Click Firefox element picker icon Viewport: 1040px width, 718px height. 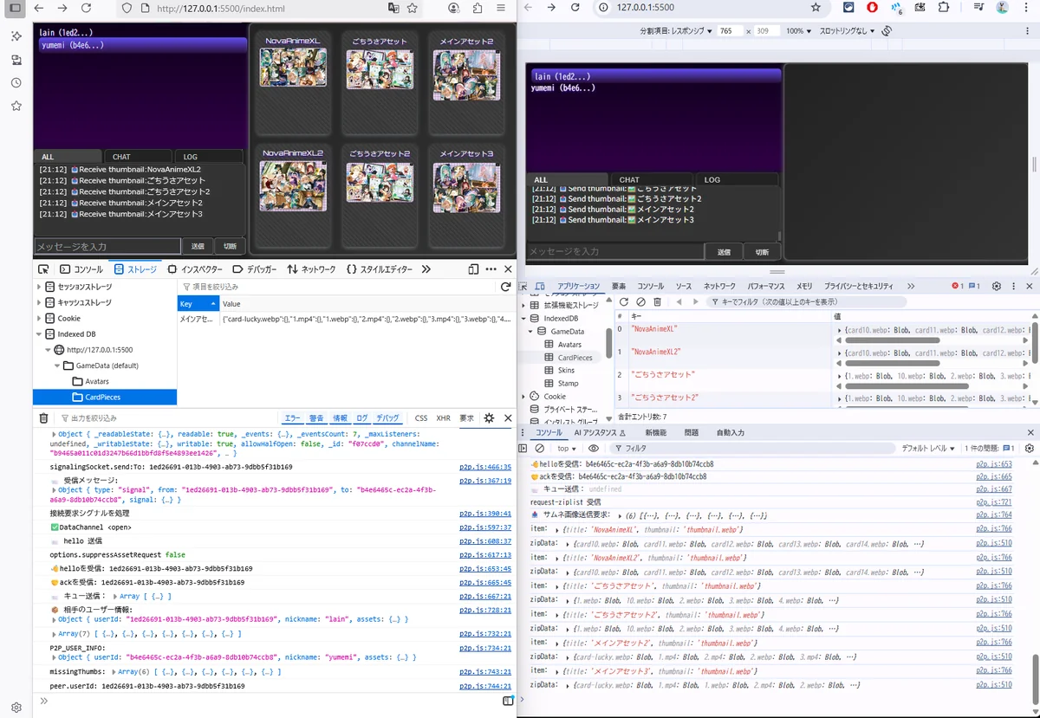pyautogui.click(x=43, y=269)
